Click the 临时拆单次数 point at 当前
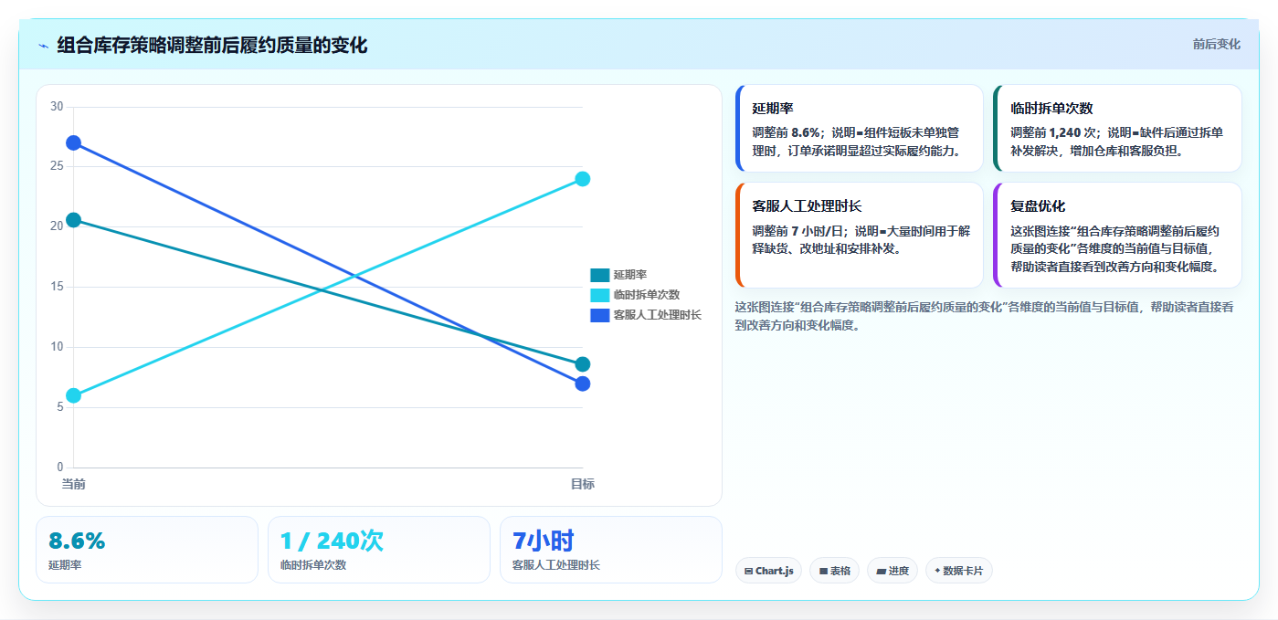 click(74, 395)
